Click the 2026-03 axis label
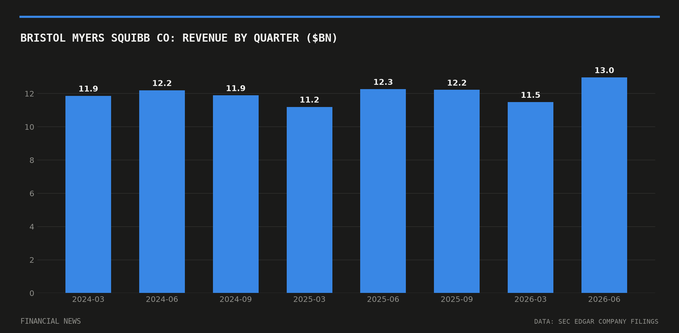This screenshot has width=679, height=333. click(531, 299)
